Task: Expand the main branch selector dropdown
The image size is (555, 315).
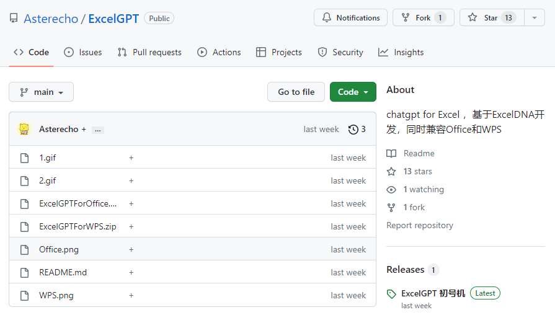Action: point(42,92)
